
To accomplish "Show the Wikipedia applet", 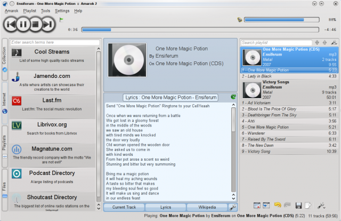I will [x=207, y=207].
